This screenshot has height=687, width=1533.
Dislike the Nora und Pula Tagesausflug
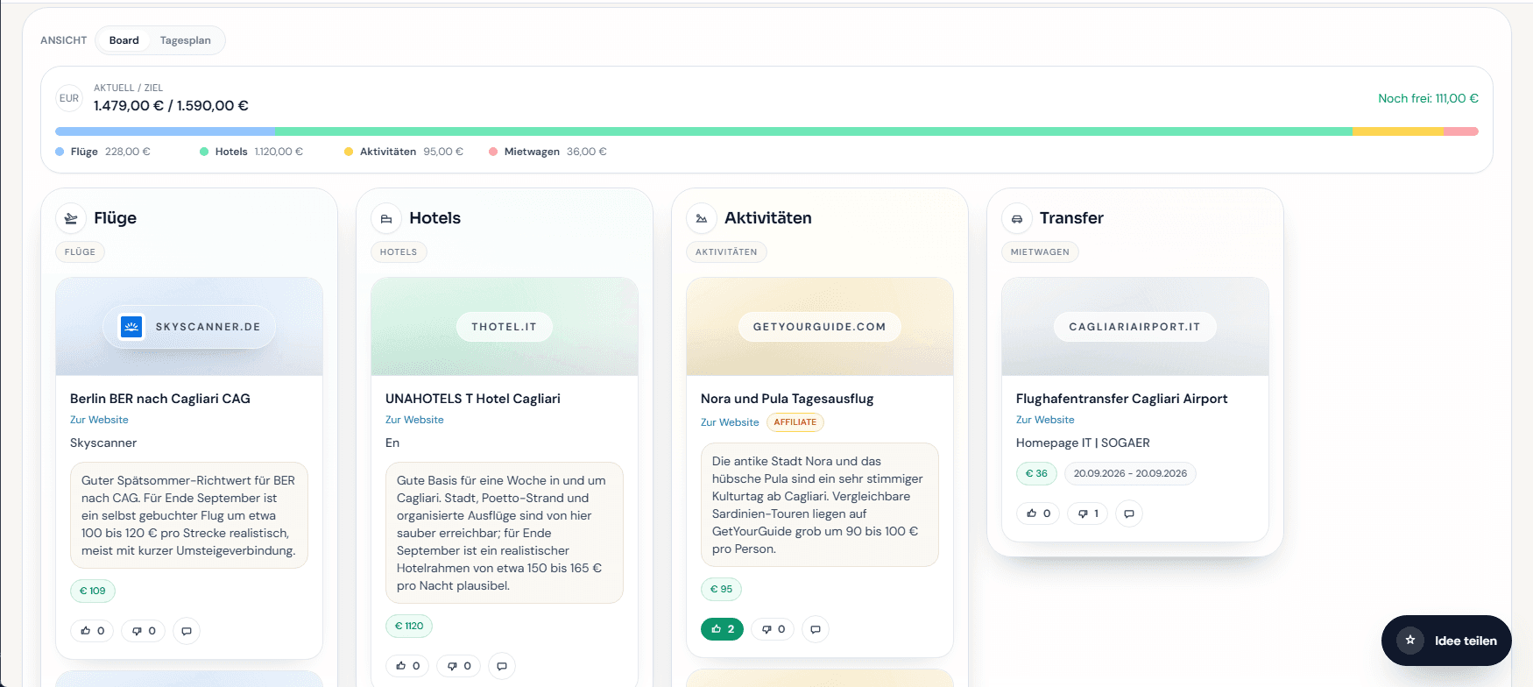[773, 629]
